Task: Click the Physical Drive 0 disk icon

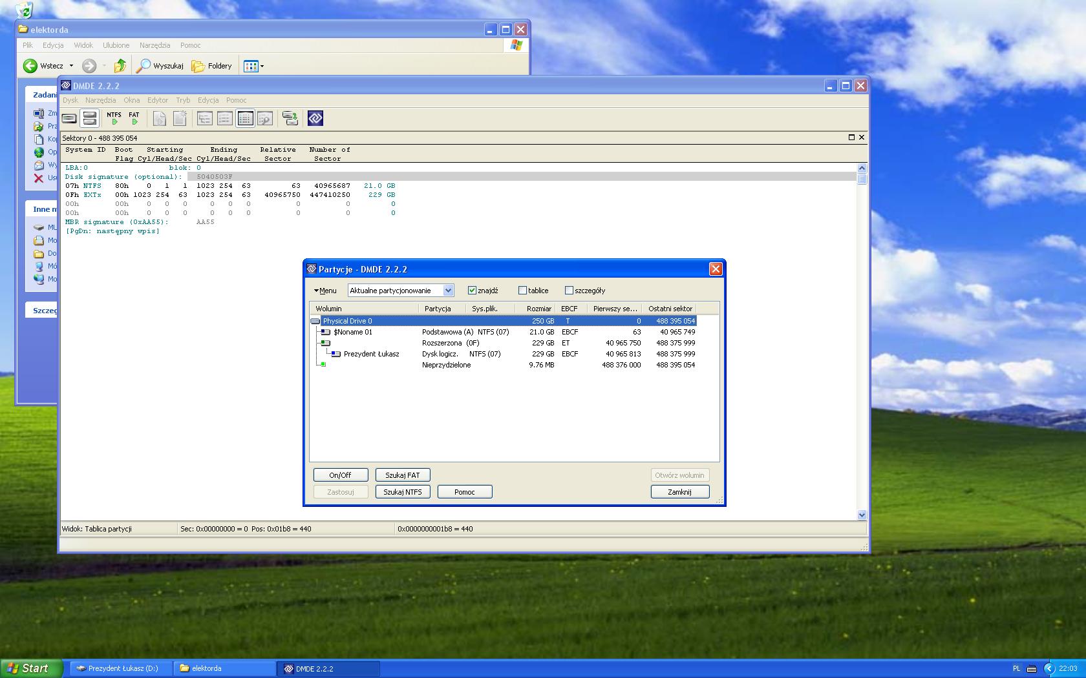Action: point(315,321)
